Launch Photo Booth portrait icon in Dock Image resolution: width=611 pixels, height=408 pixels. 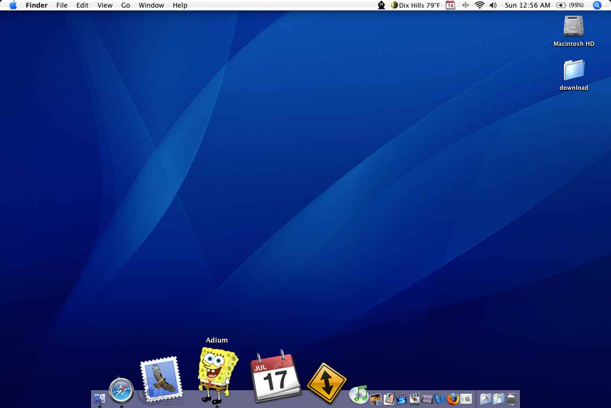(389, 398)
